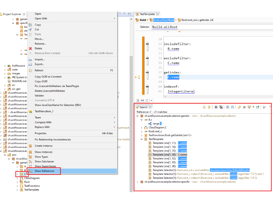Choose Show References from context menu

[x=44, y=171]
